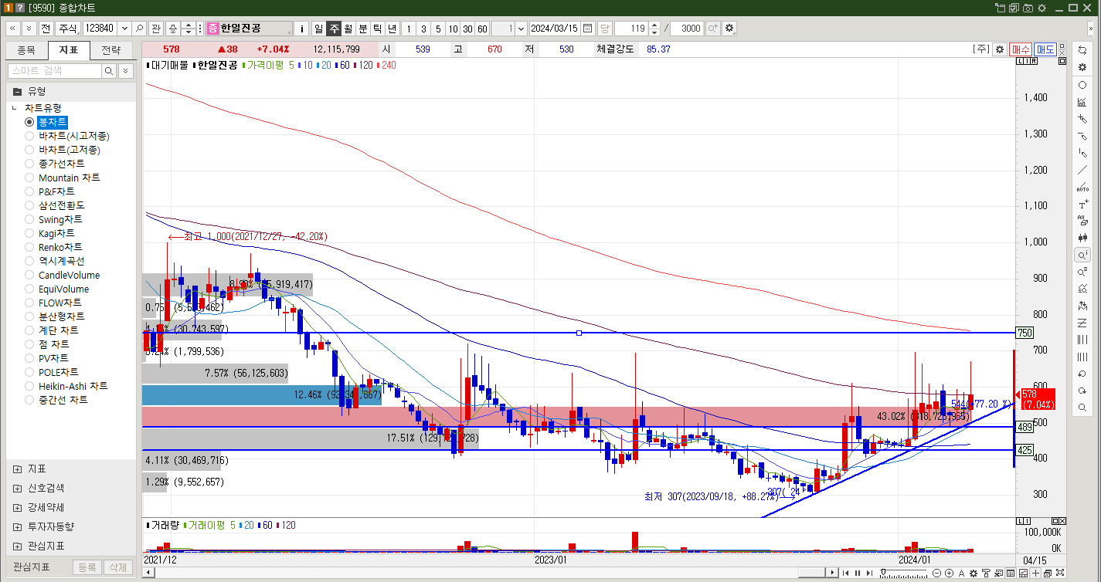This screenshot has width=1101, height=582.
Task: Select Mountain 차트 radio option
Action: [29, 178]
